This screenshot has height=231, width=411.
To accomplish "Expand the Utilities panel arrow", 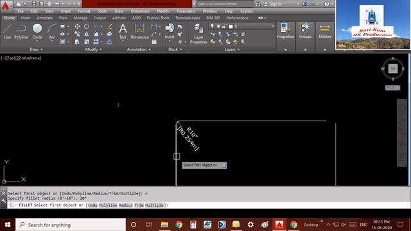I will pyautogui.click(x=325, y=49).
